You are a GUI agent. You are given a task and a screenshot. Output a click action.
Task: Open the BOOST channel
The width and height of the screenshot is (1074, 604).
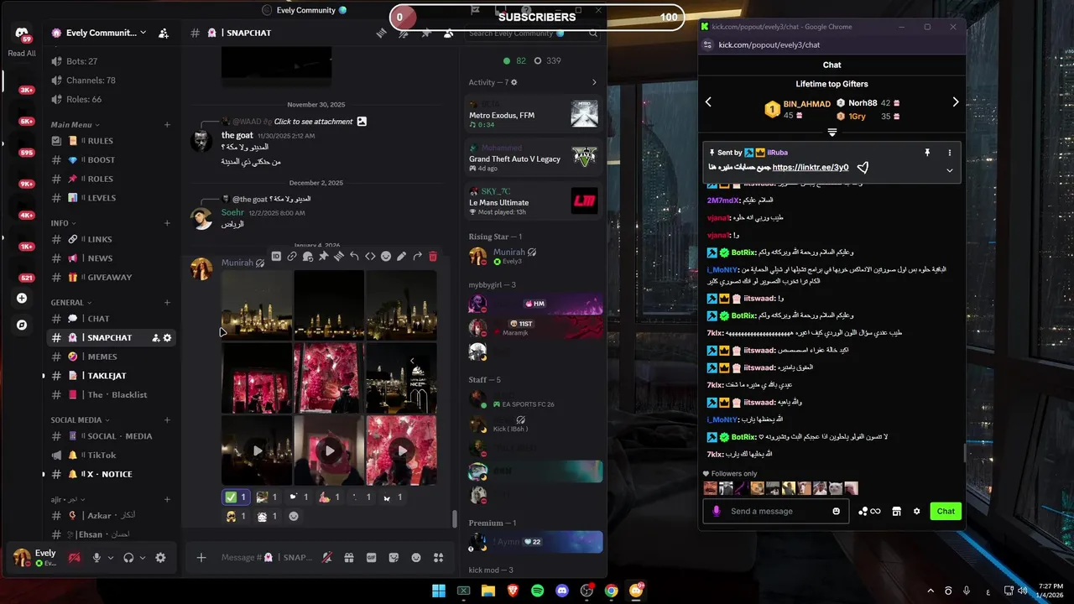109,160
